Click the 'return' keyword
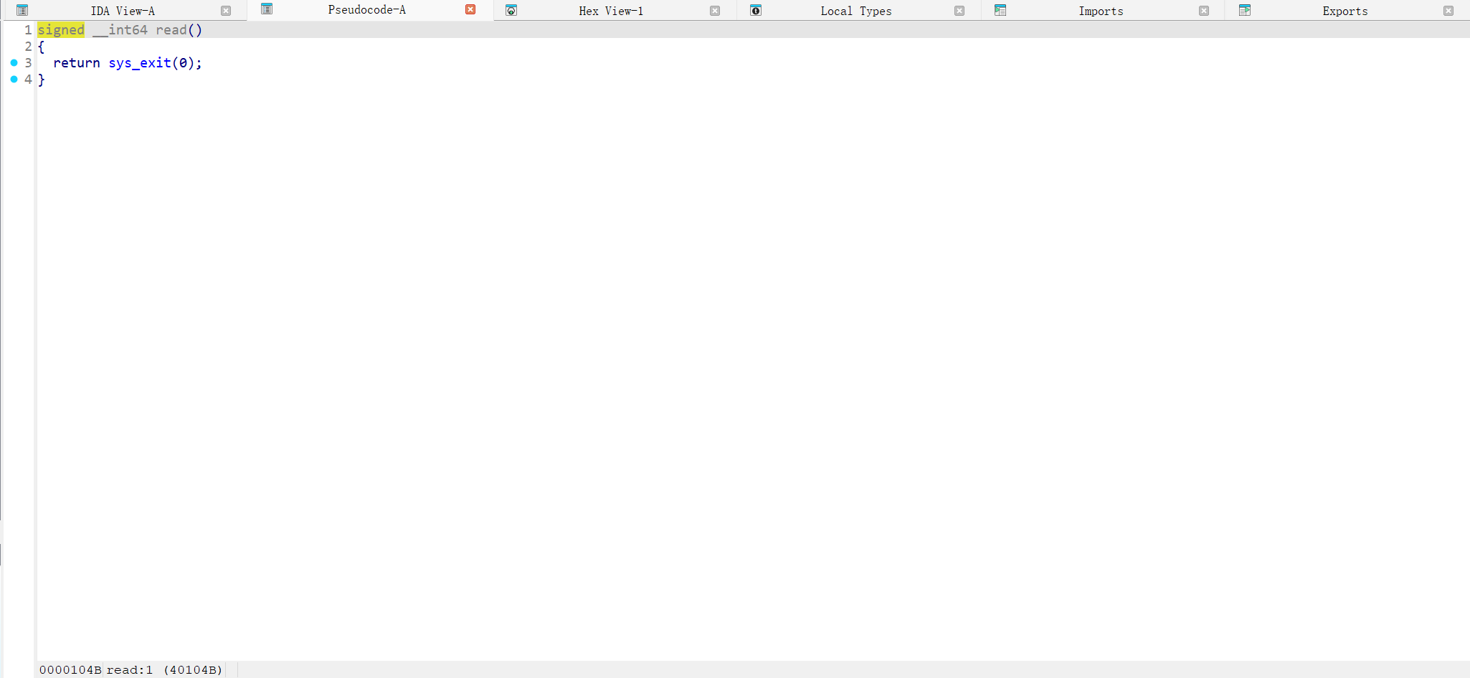 [x=77, y=63]
